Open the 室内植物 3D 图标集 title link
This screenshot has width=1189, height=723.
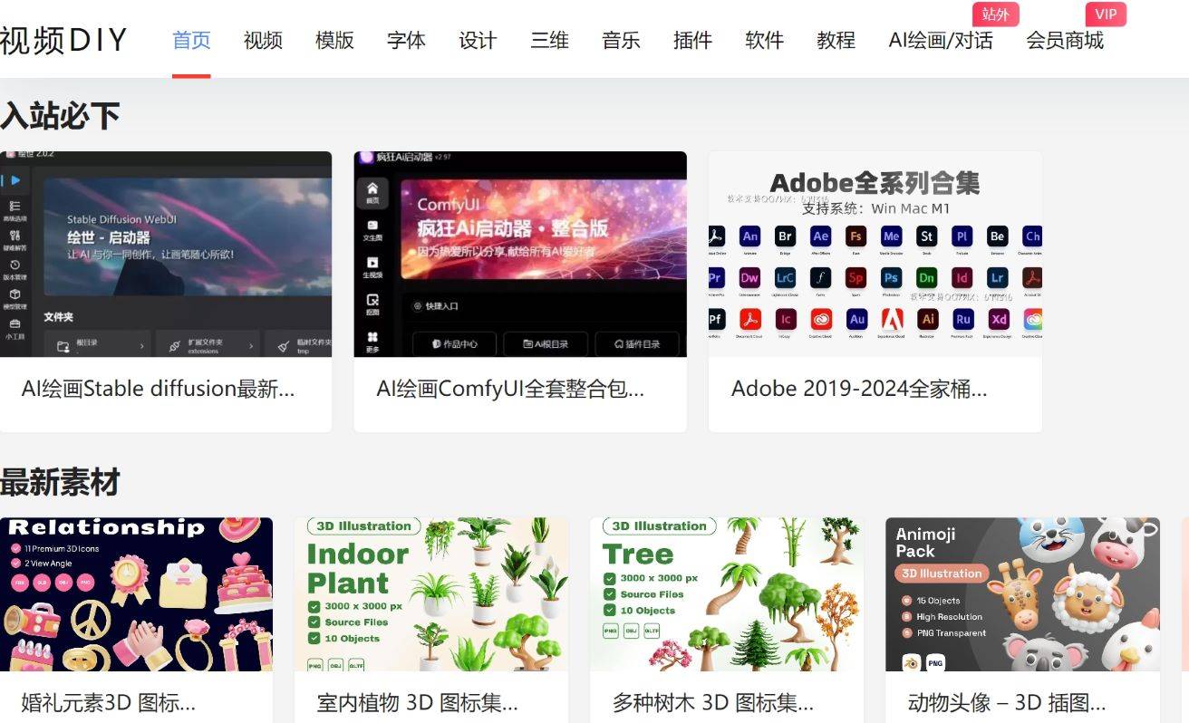(x=418, y=702)
